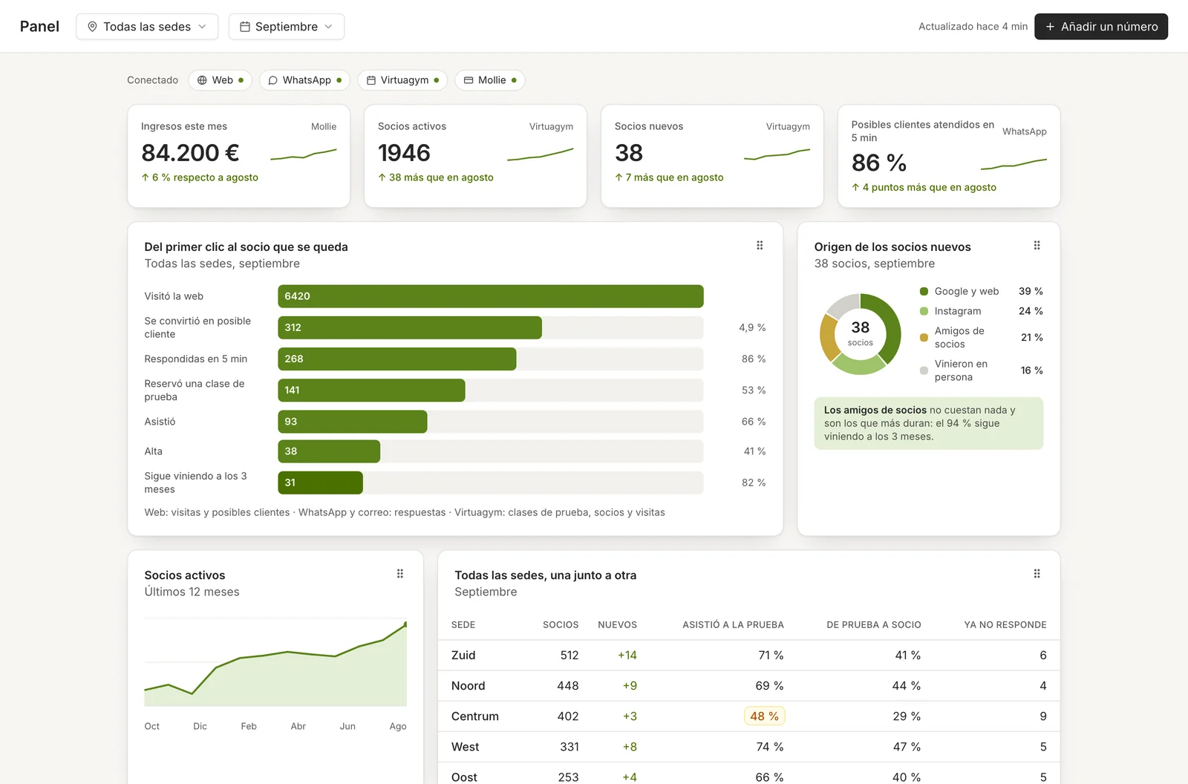The width and height of the screenshot is (1188, 784).
Task: Sort by DE PRUEBA A SOCIO header
Action: (873, 625)
